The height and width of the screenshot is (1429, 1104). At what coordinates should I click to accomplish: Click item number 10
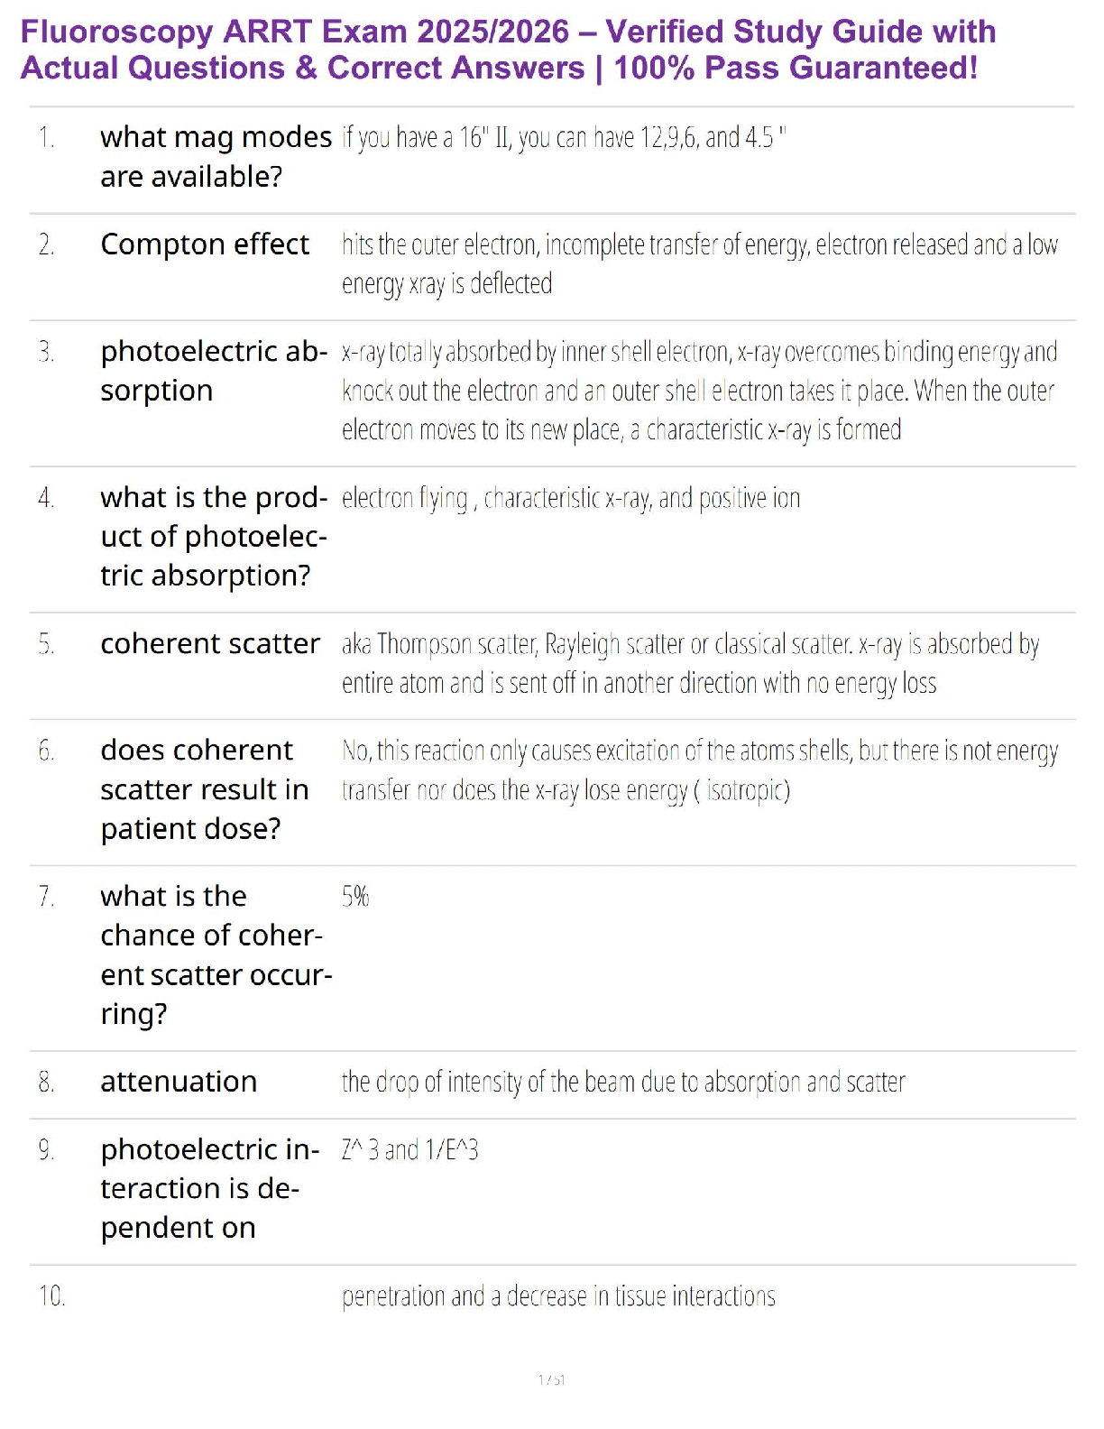click(x=51, y=1296)
